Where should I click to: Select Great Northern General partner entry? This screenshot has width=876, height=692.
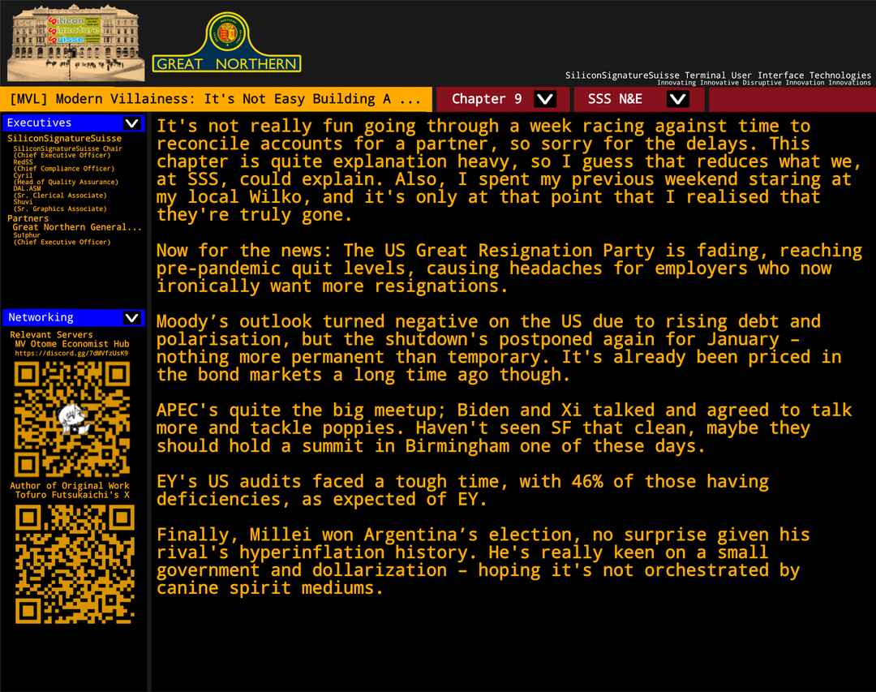point(77,227)
